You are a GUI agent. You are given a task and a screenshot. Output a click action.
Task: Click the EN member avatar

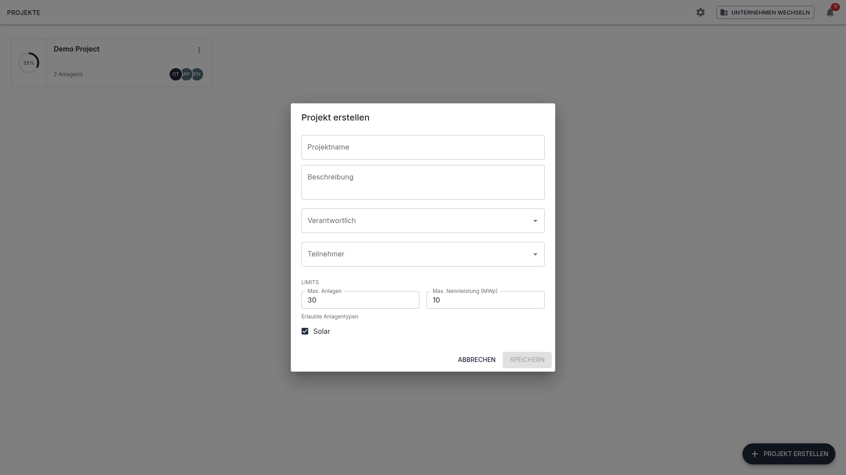pyautogui.click(x=197, y=74)
